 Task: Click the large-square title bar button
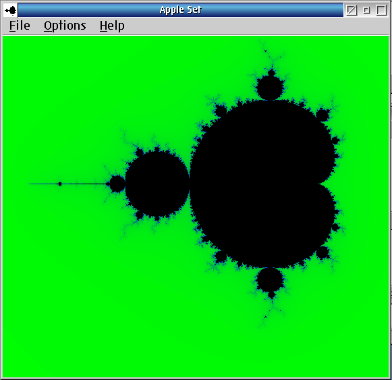click(x=381, y=10)
